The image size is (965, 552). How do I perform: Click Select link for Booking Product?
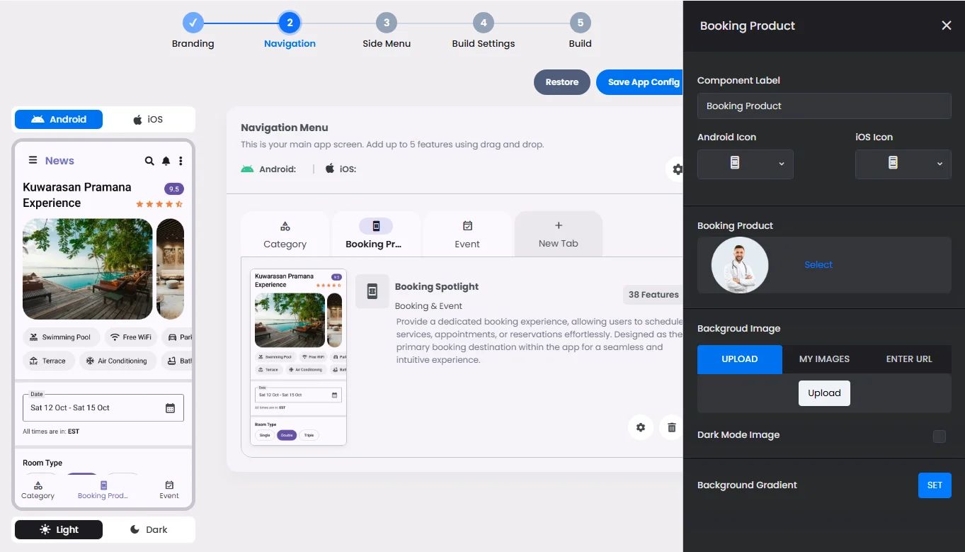click(x=818, y=264)
